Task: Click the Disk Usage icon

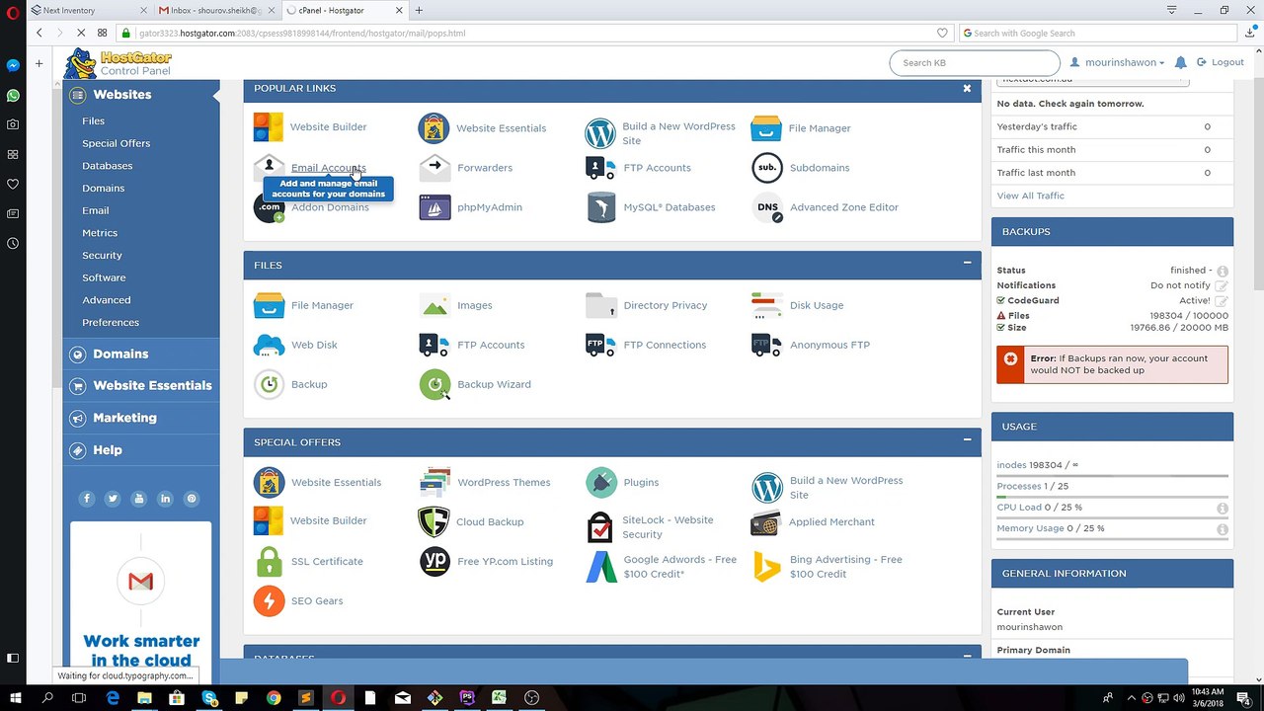Action: (766, 305)
